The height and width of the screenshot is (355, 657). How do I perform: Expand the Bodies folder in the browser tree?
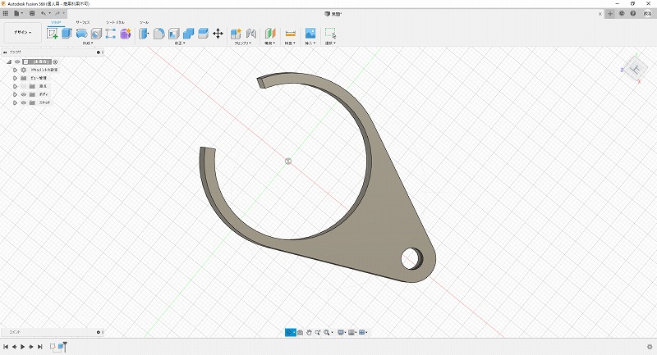pyautogui.click(x=15, y=94)
